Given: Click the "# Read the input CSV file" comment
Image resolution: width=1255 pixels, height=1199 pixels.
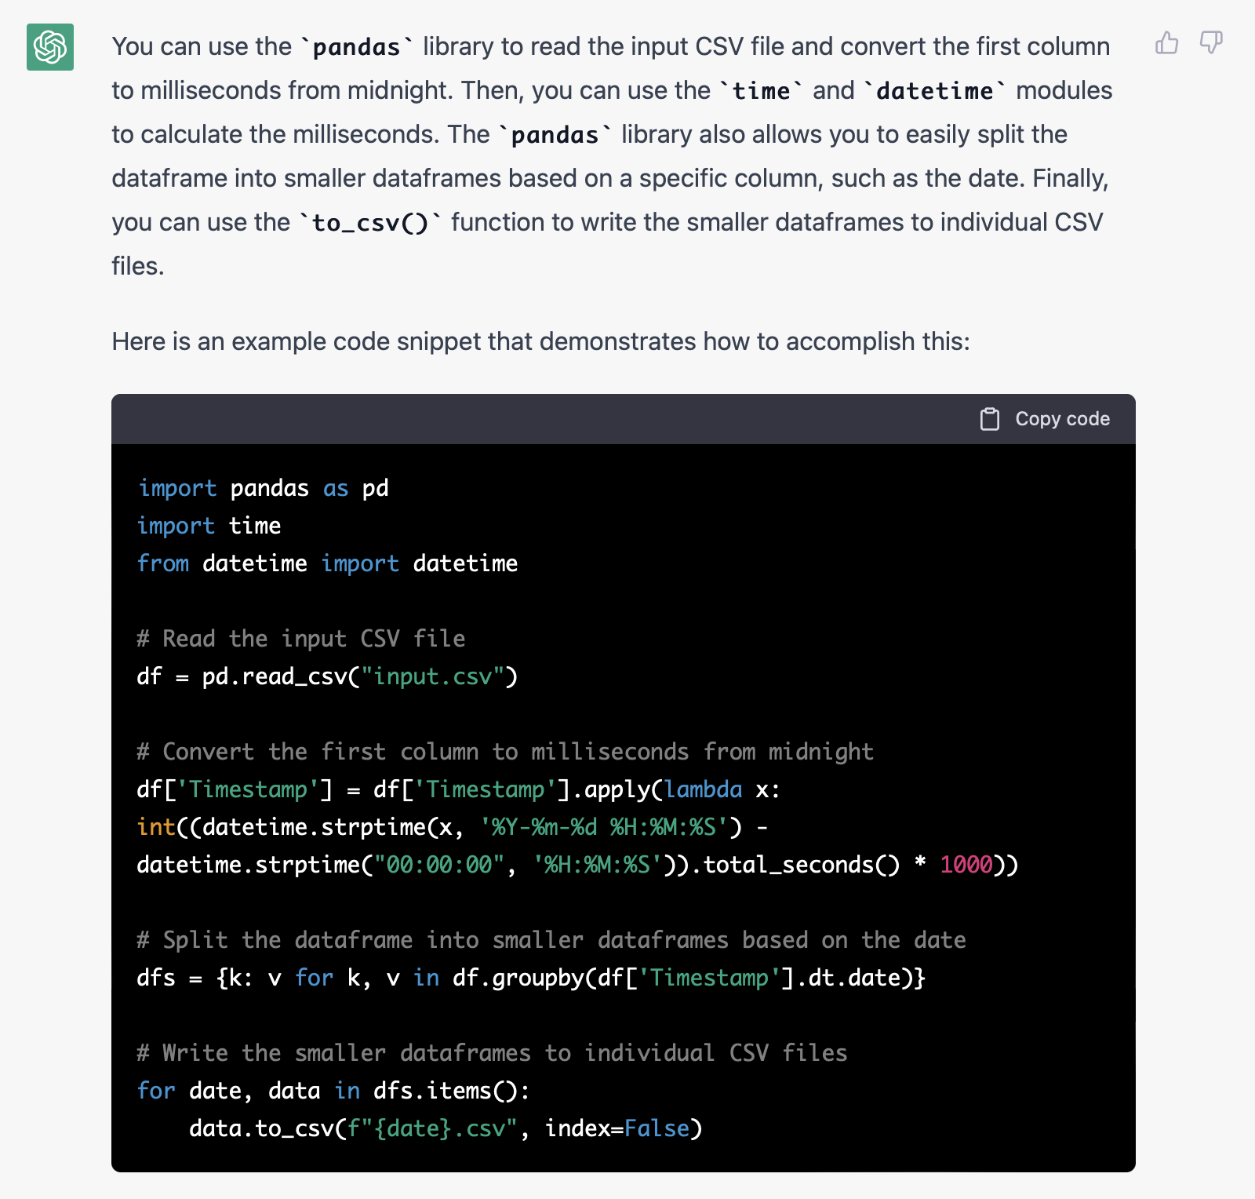Looking at the screenshot, I should click(x=300, y=639).
